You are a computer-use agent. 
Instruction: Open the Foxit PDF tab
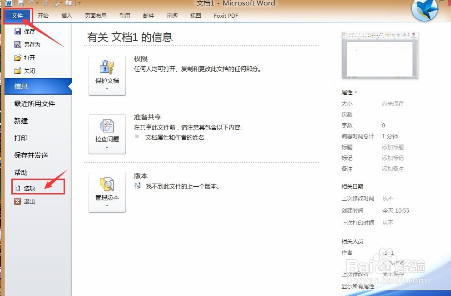click(226, 15)
